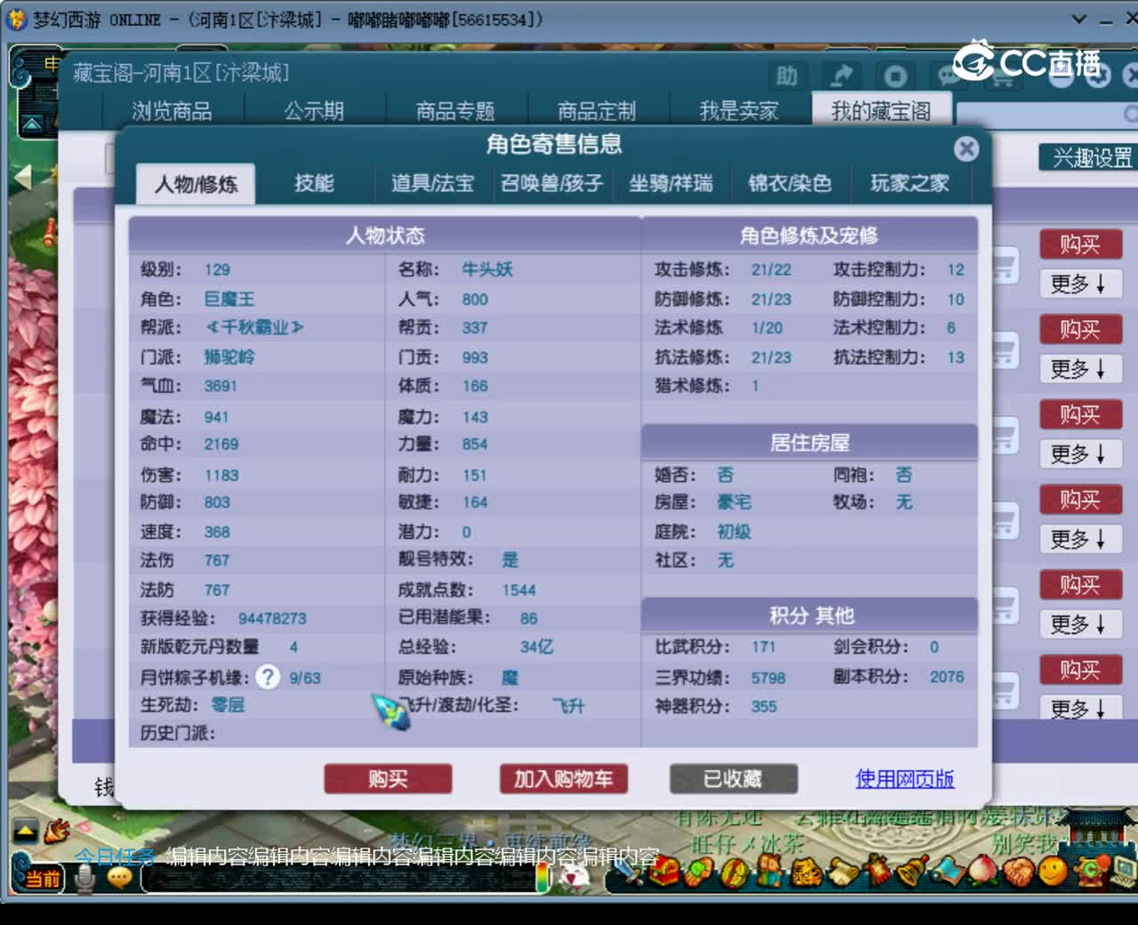Click the gold coin trade icon
The height and width of the screenshot is (925, 1138).
coord(734,873)
